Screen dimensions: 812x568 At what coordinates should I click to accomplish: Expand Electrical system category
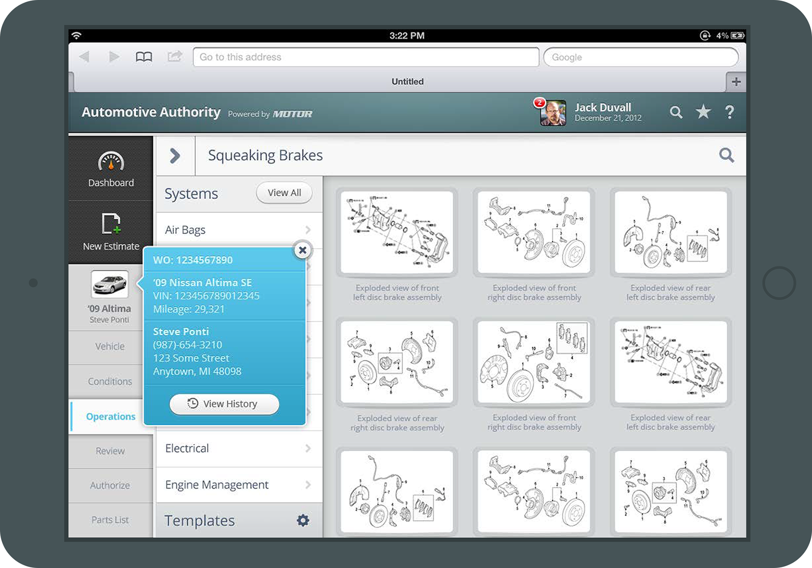pyautogui.click(x=239, y=448)
